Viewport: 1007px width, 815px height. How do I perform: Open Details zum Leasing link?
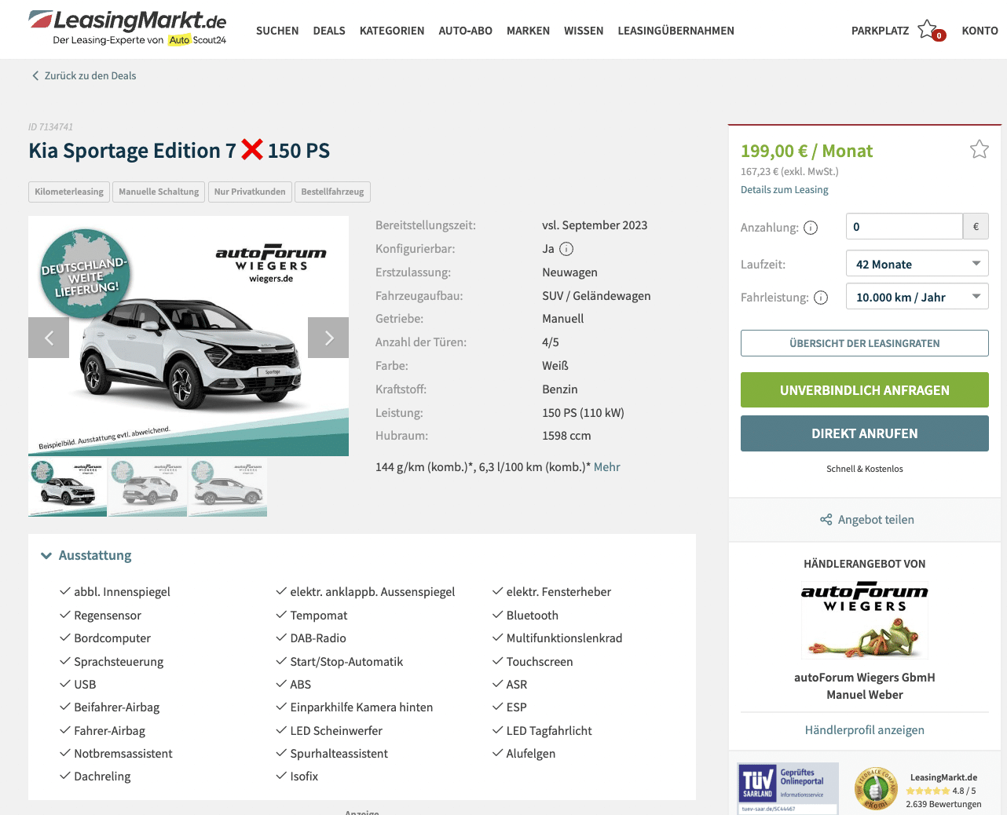click(784, 190)
